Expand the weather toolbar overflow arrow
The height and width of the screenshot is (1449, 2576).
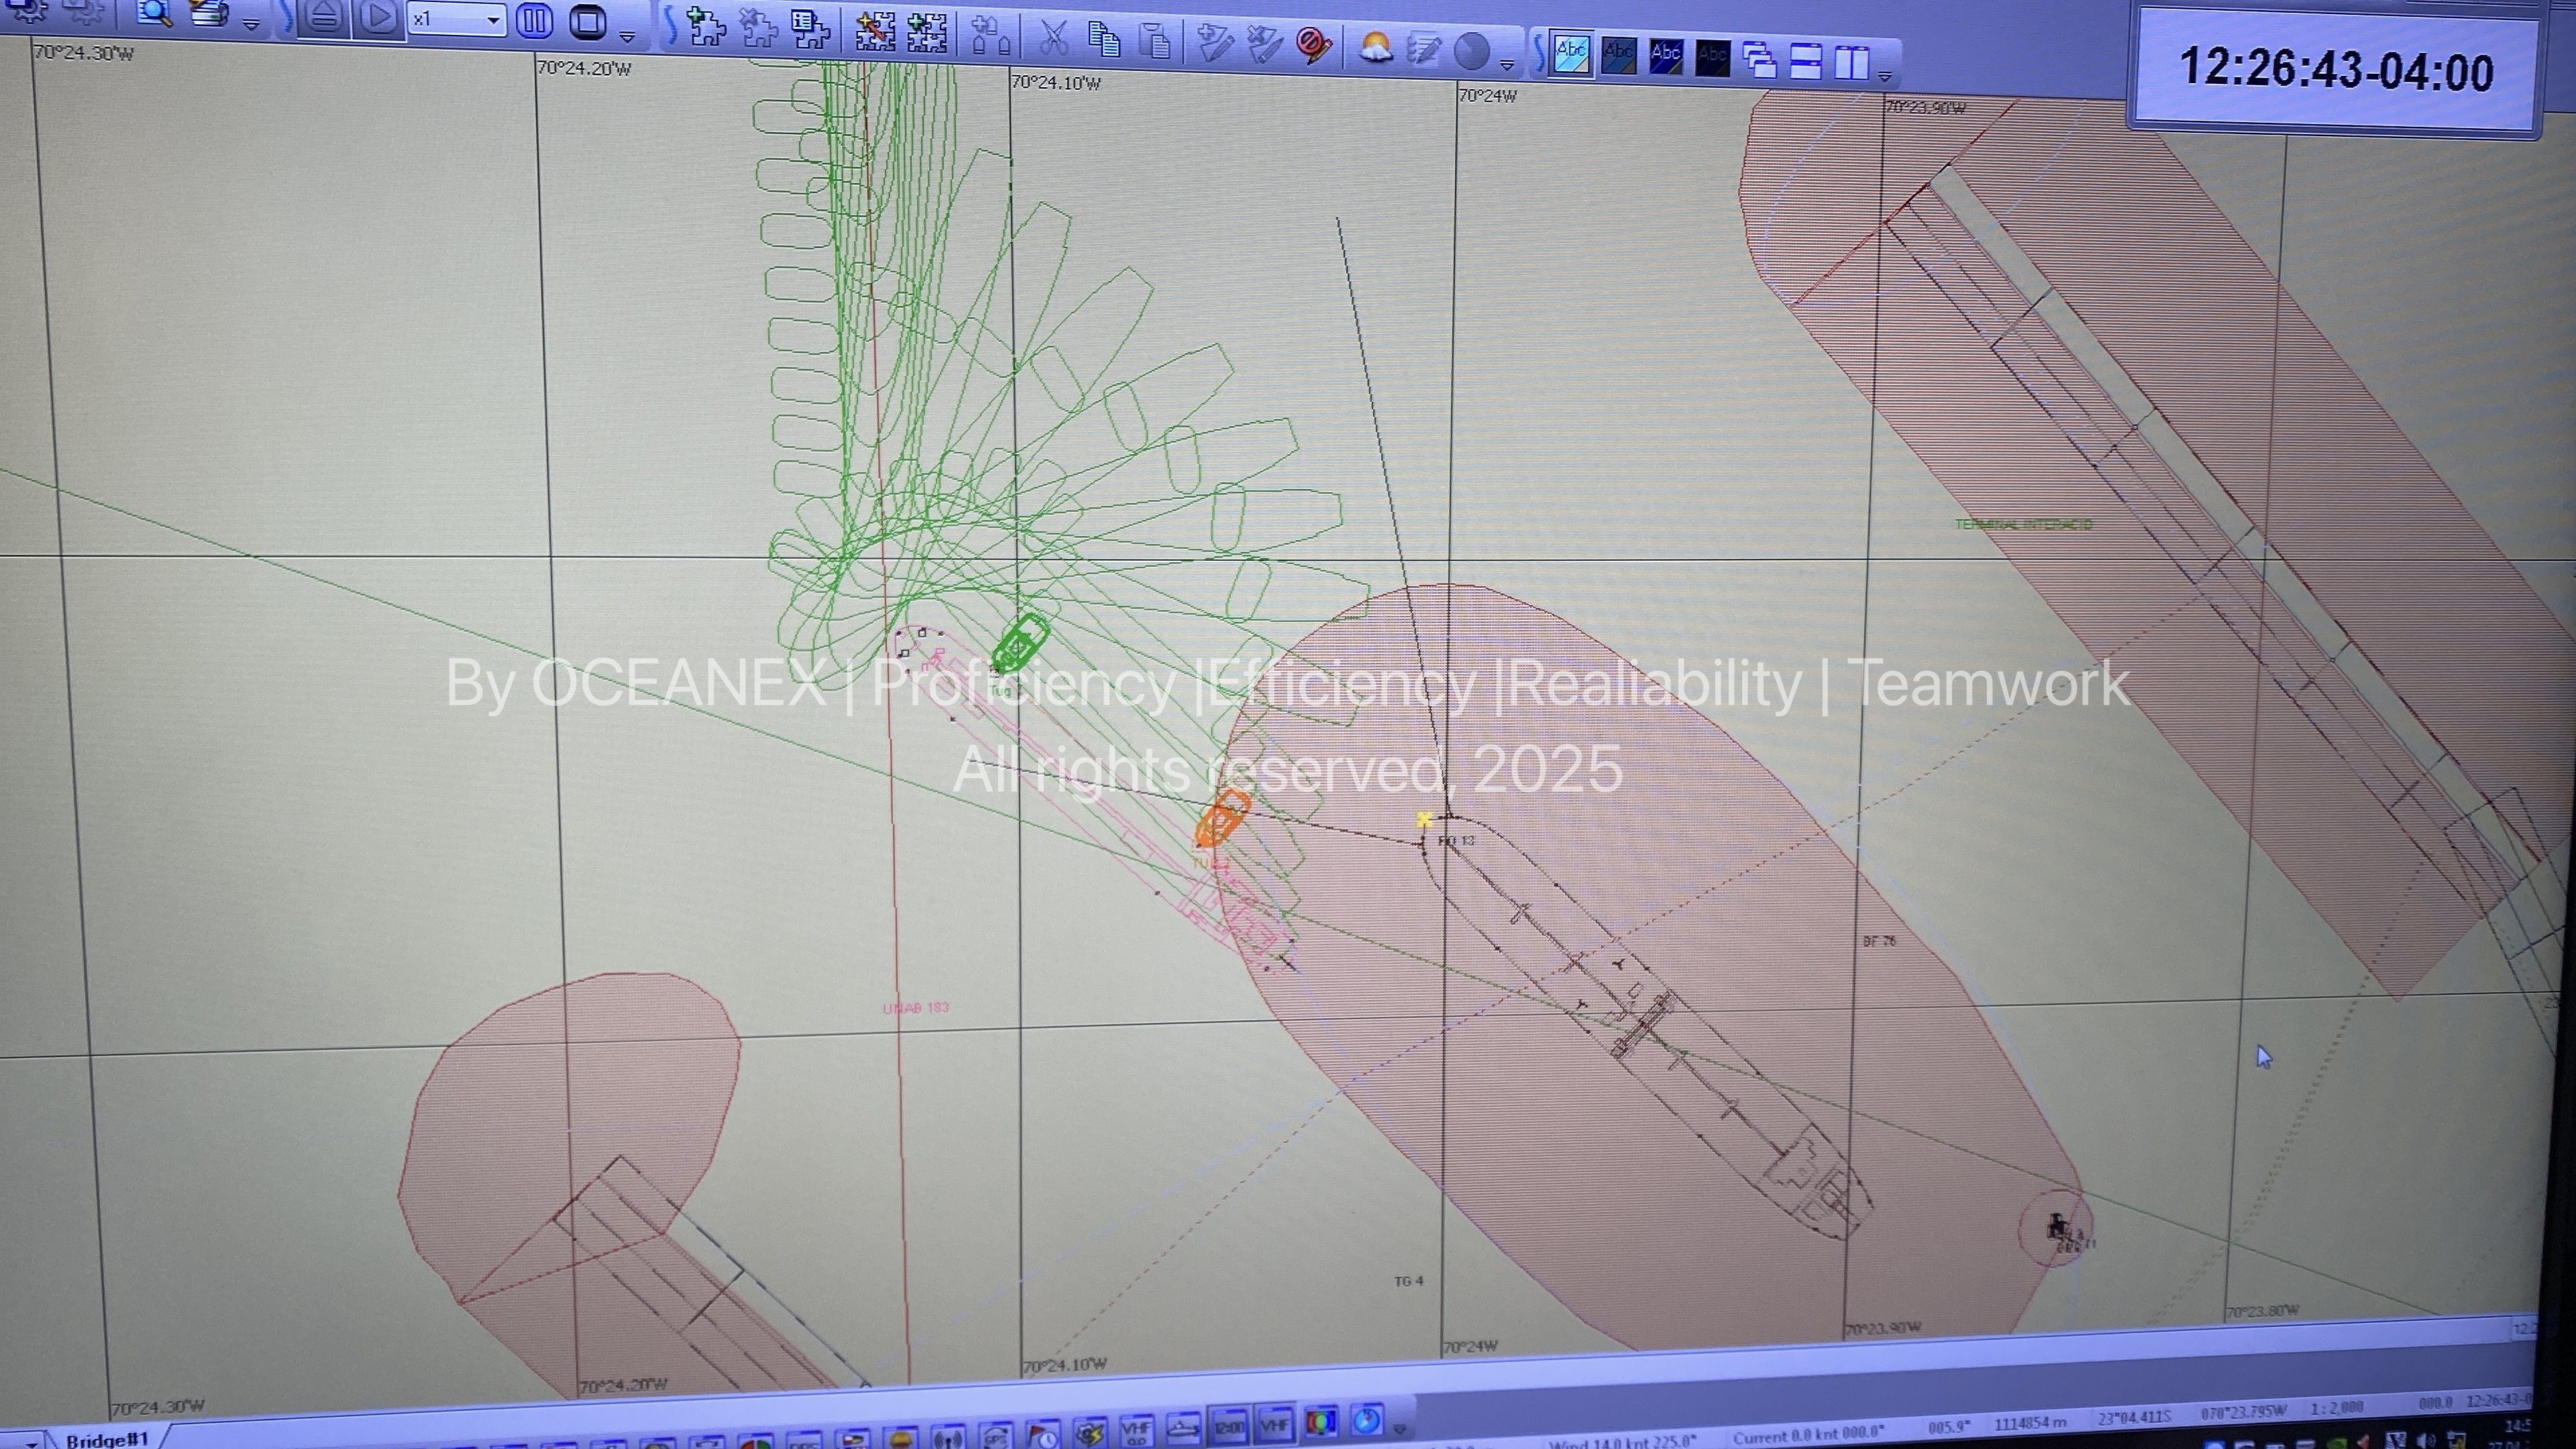1507,66
